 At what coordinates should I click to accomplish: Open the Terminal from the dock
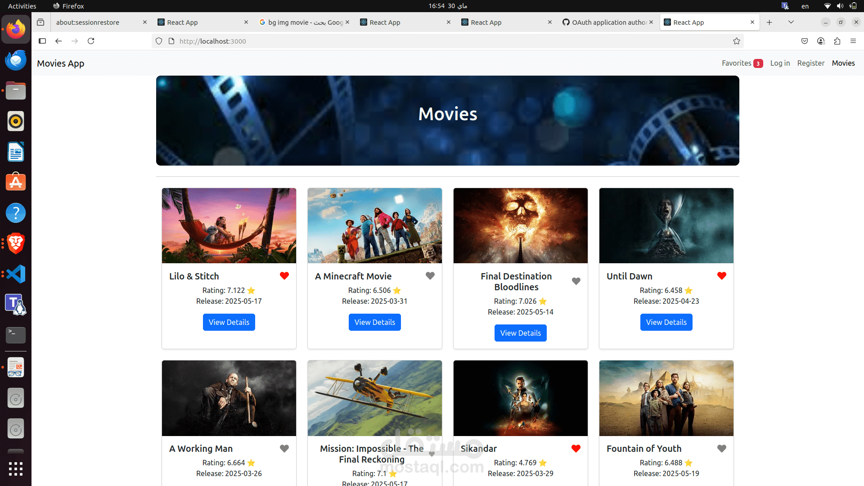click(16, 335)
